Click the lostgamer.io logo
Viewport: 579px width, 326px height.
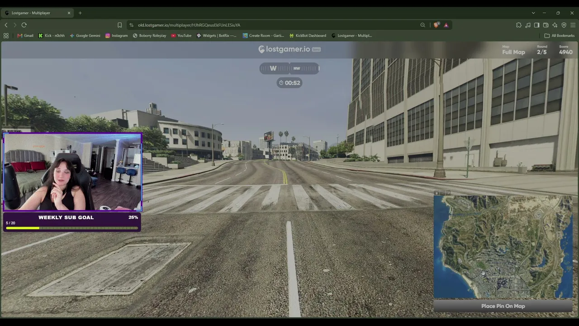click(x=289, y=49)
